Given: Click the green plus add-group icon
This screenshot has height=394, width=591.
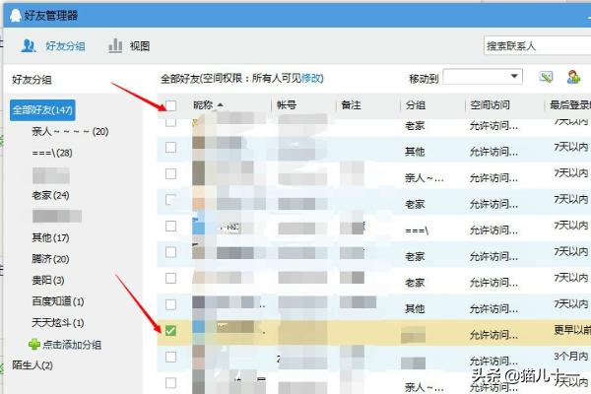Looking at the screenshot, I should (x=34, y=345).
